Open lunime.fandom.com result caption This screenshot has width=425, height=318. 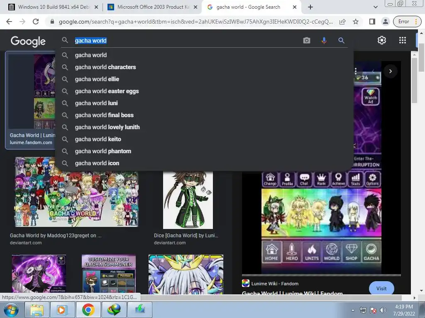31,142
